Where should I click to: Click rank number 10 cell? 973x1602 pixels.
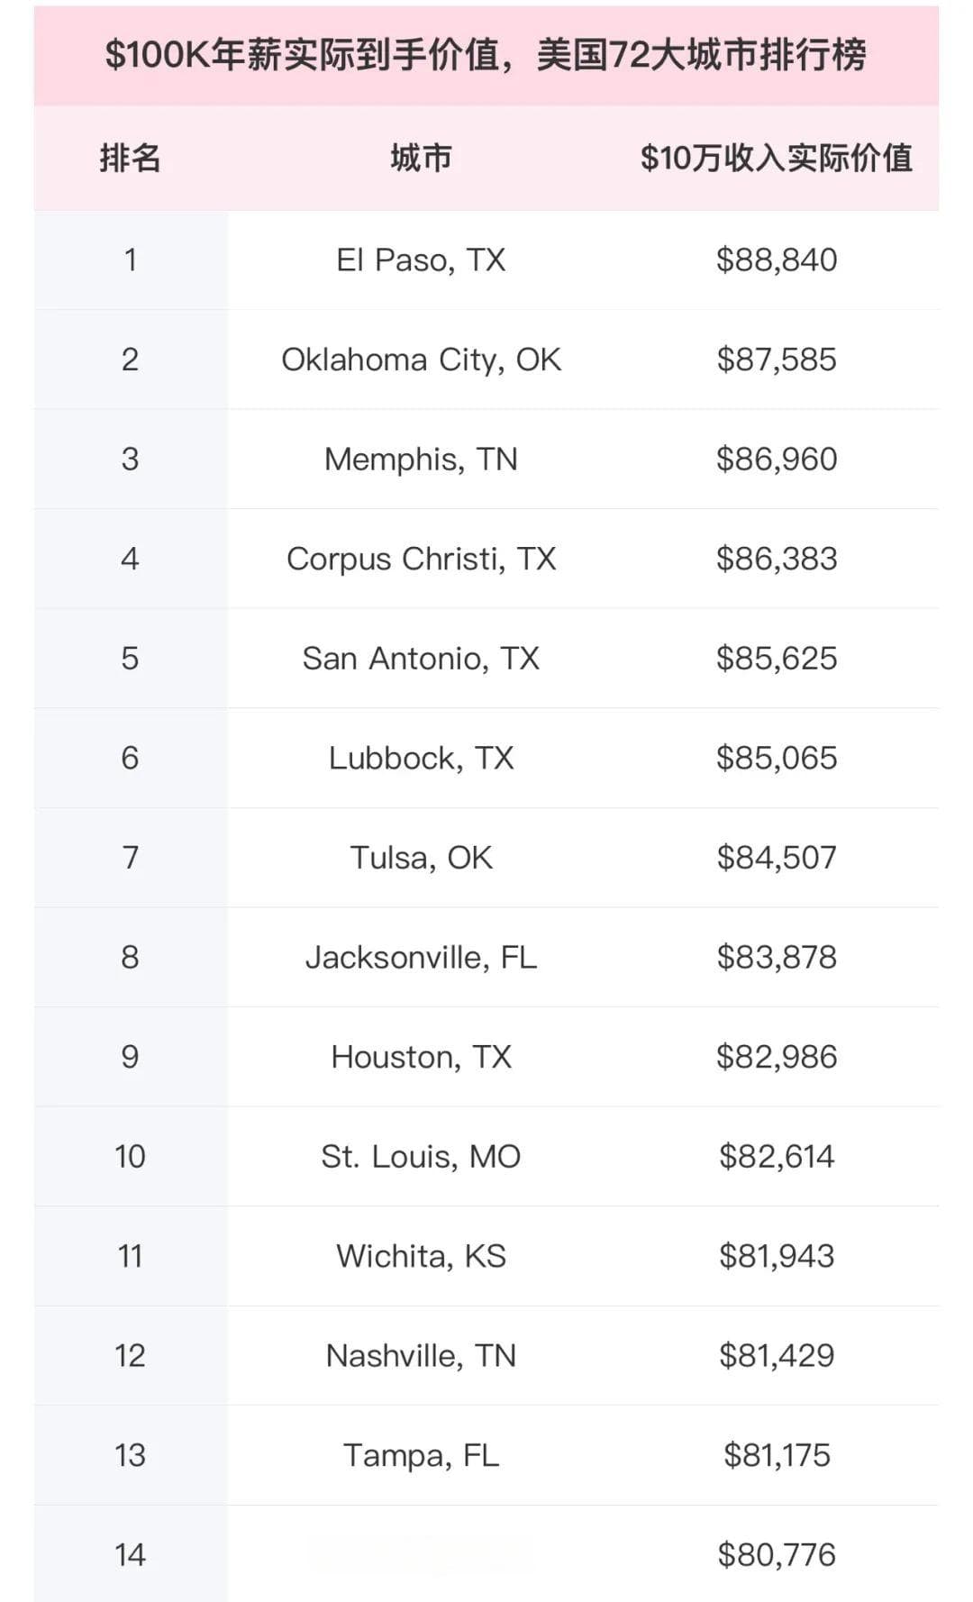(130, 1157)
